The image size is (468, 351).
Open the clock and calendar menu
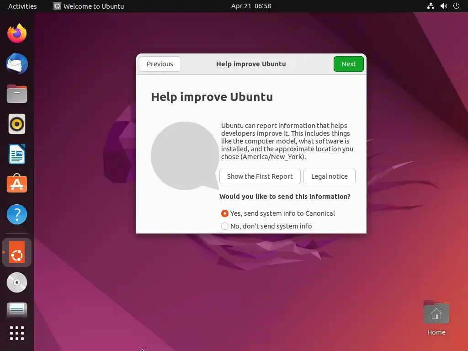tap(251, 6)
